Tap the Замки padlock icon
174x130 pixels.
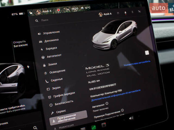(x=44, y=65)
